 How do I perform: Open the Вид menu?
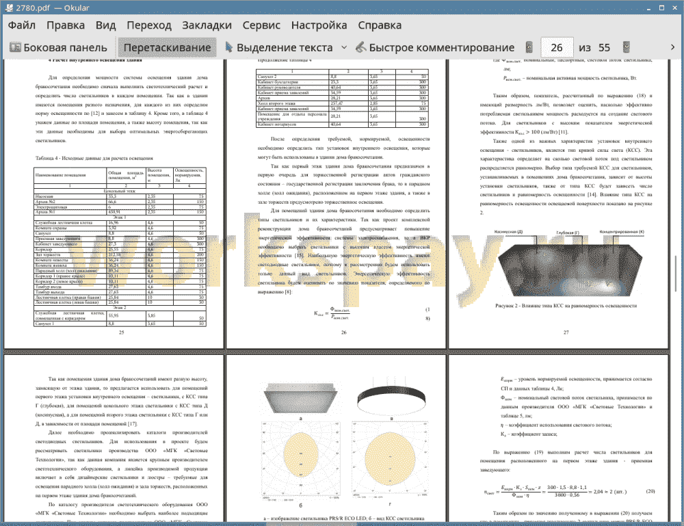click(105, 25)
